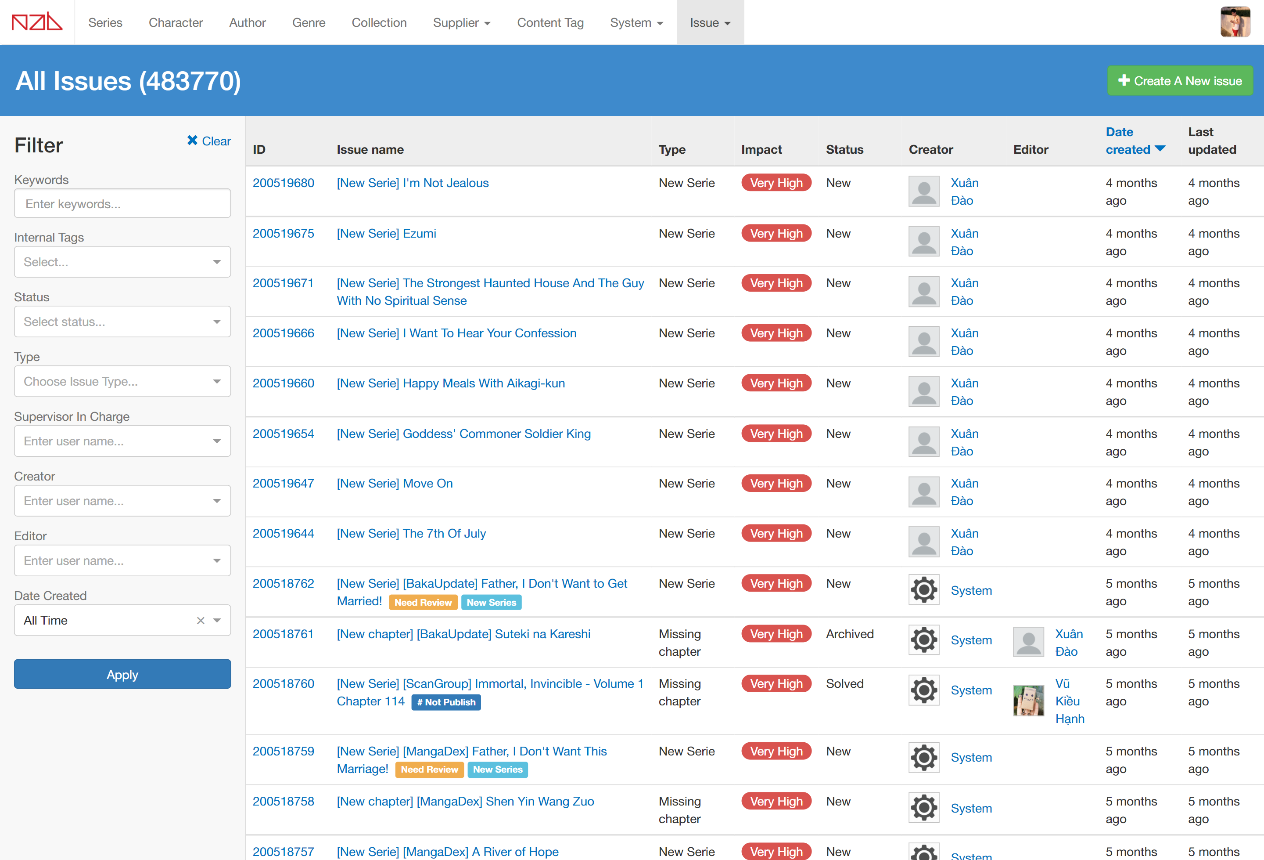The height and width of the screenshot is (860, 1264).
Task: Click the Clear filter X icon
Action: [192, 141]
